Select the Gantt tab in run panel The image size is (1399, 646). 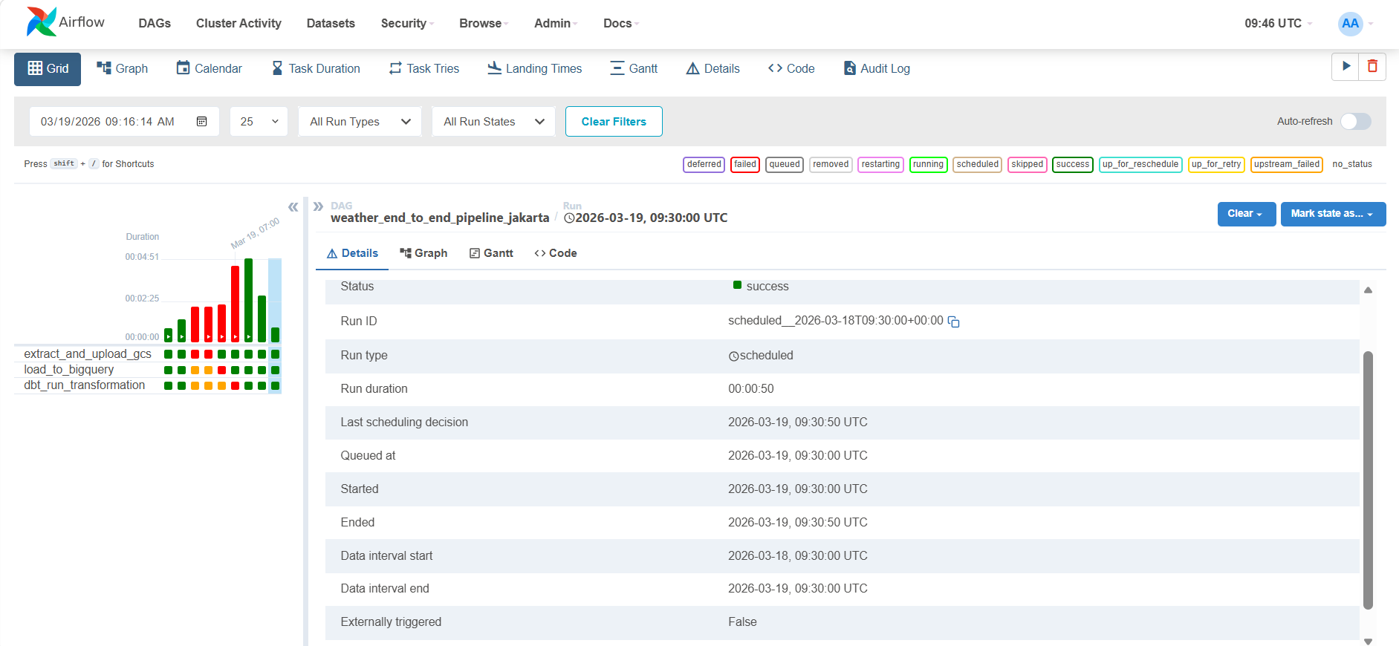(491, 253)
